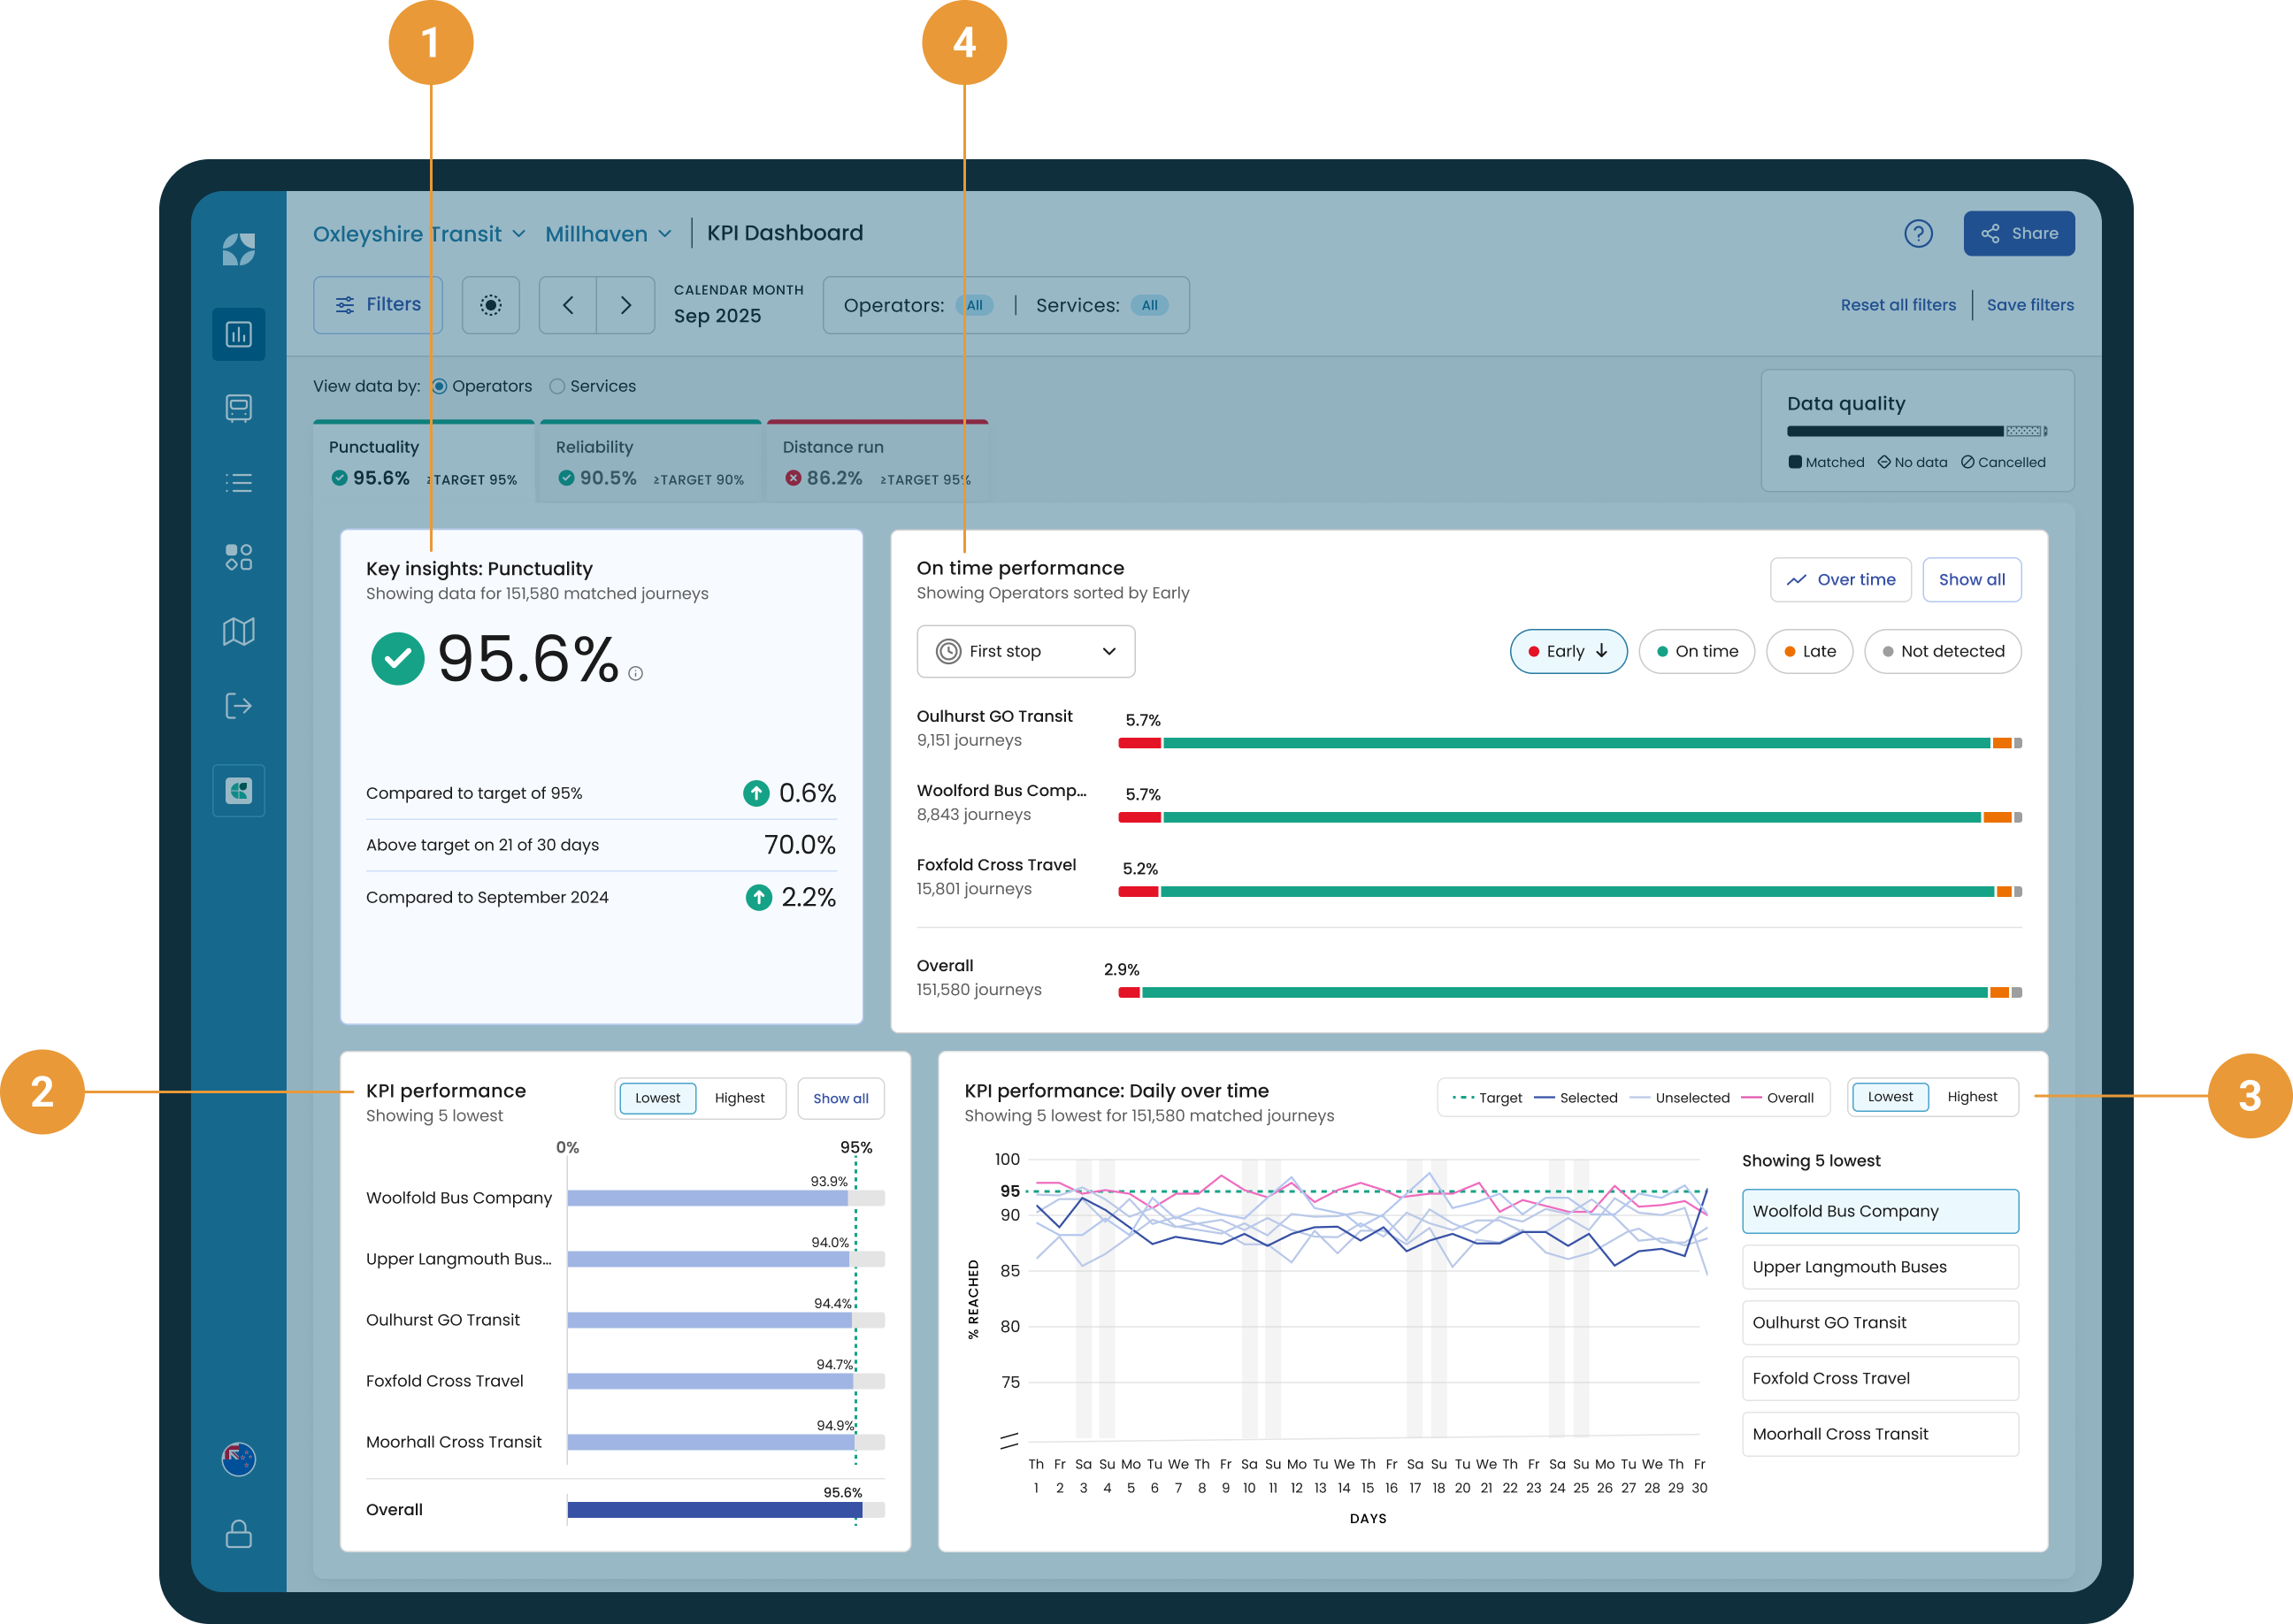The height and width of the screenshot is (1624, 2293).
Task: Switch to the Distance run tab
Action: pyautogui.click(x=877, y=462)
